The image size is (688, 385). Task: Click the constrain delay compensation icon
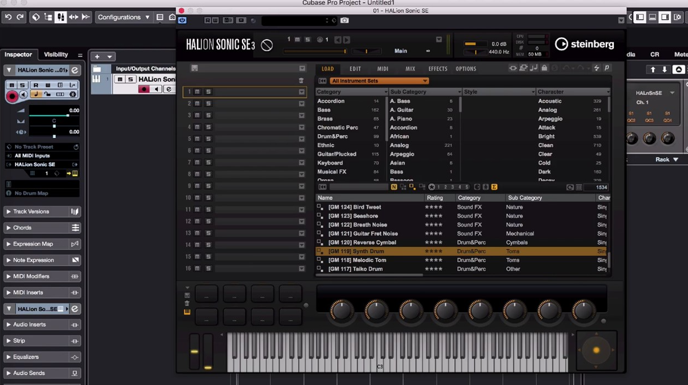point(36,17)
